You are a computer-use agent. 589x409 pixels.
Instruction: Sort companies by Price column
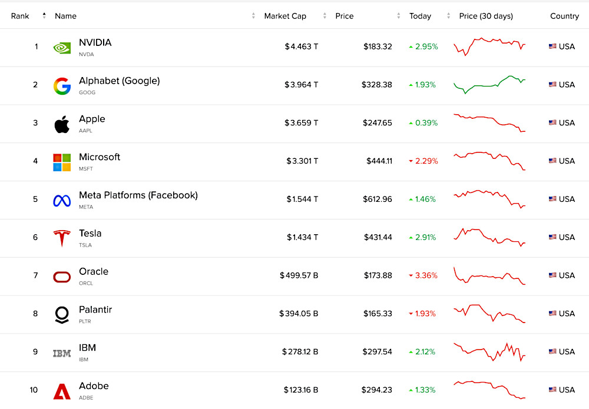345,16
